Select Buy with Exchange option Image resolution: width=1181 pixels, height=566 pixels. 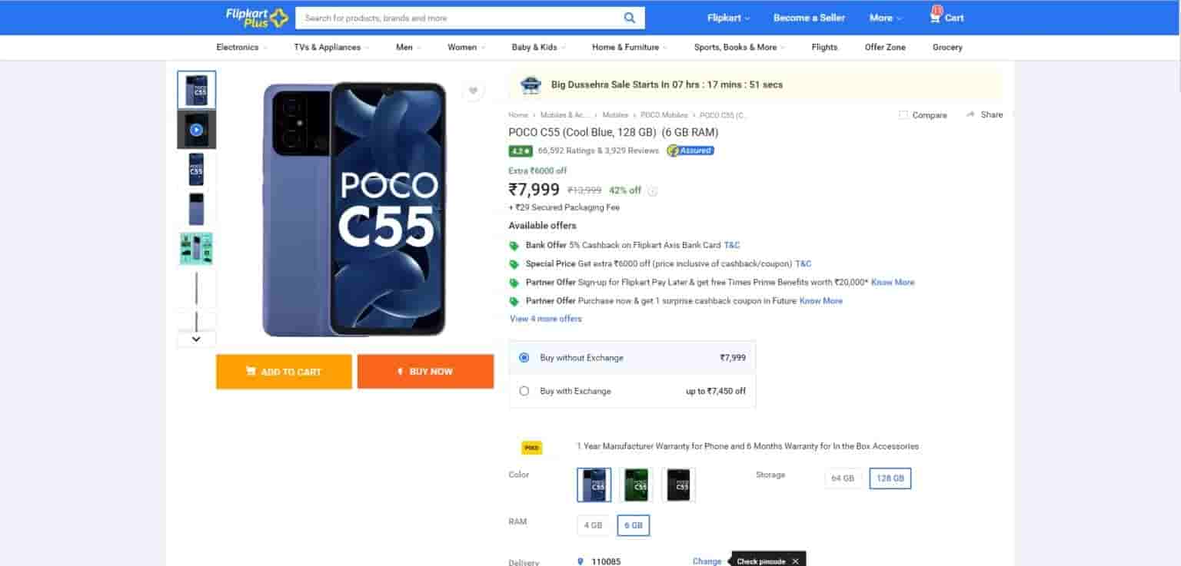pyautogui.click(x=524, y=391)
